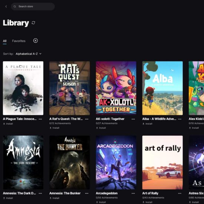Image resolution: width=204 pixels, height=204 pixels.
Task: Open more options for Arcadegeddon
Action: click(x=133, y=193)
